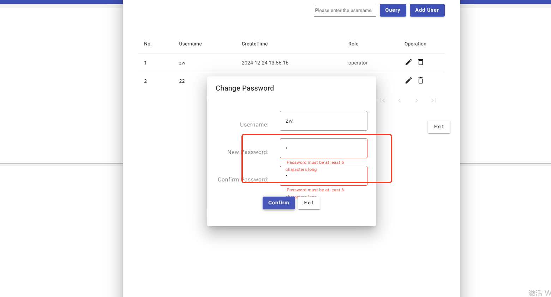Click the operator role cell
The width and height of the screenshot is (551, 297).
click(358, 63)
